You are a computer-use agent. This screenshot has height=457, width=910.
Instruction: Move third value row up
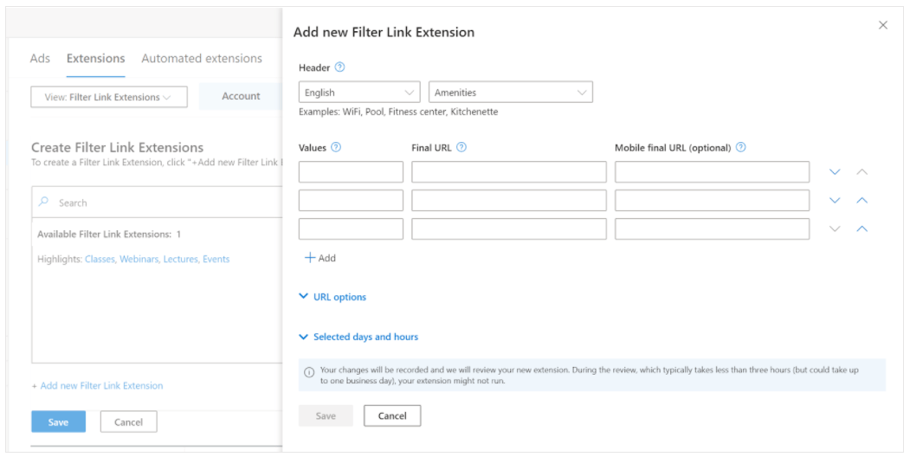click(862, 228)
